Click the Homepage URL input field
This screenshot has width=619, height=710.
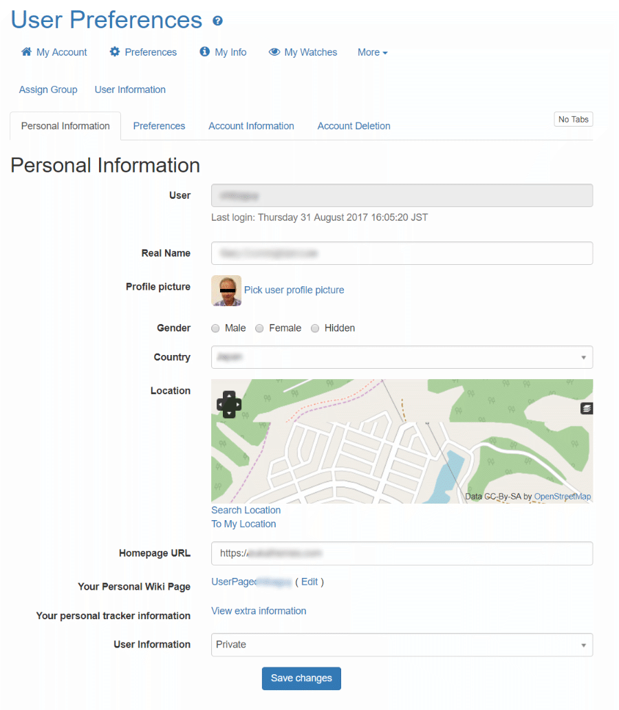[x=402, y=553]
